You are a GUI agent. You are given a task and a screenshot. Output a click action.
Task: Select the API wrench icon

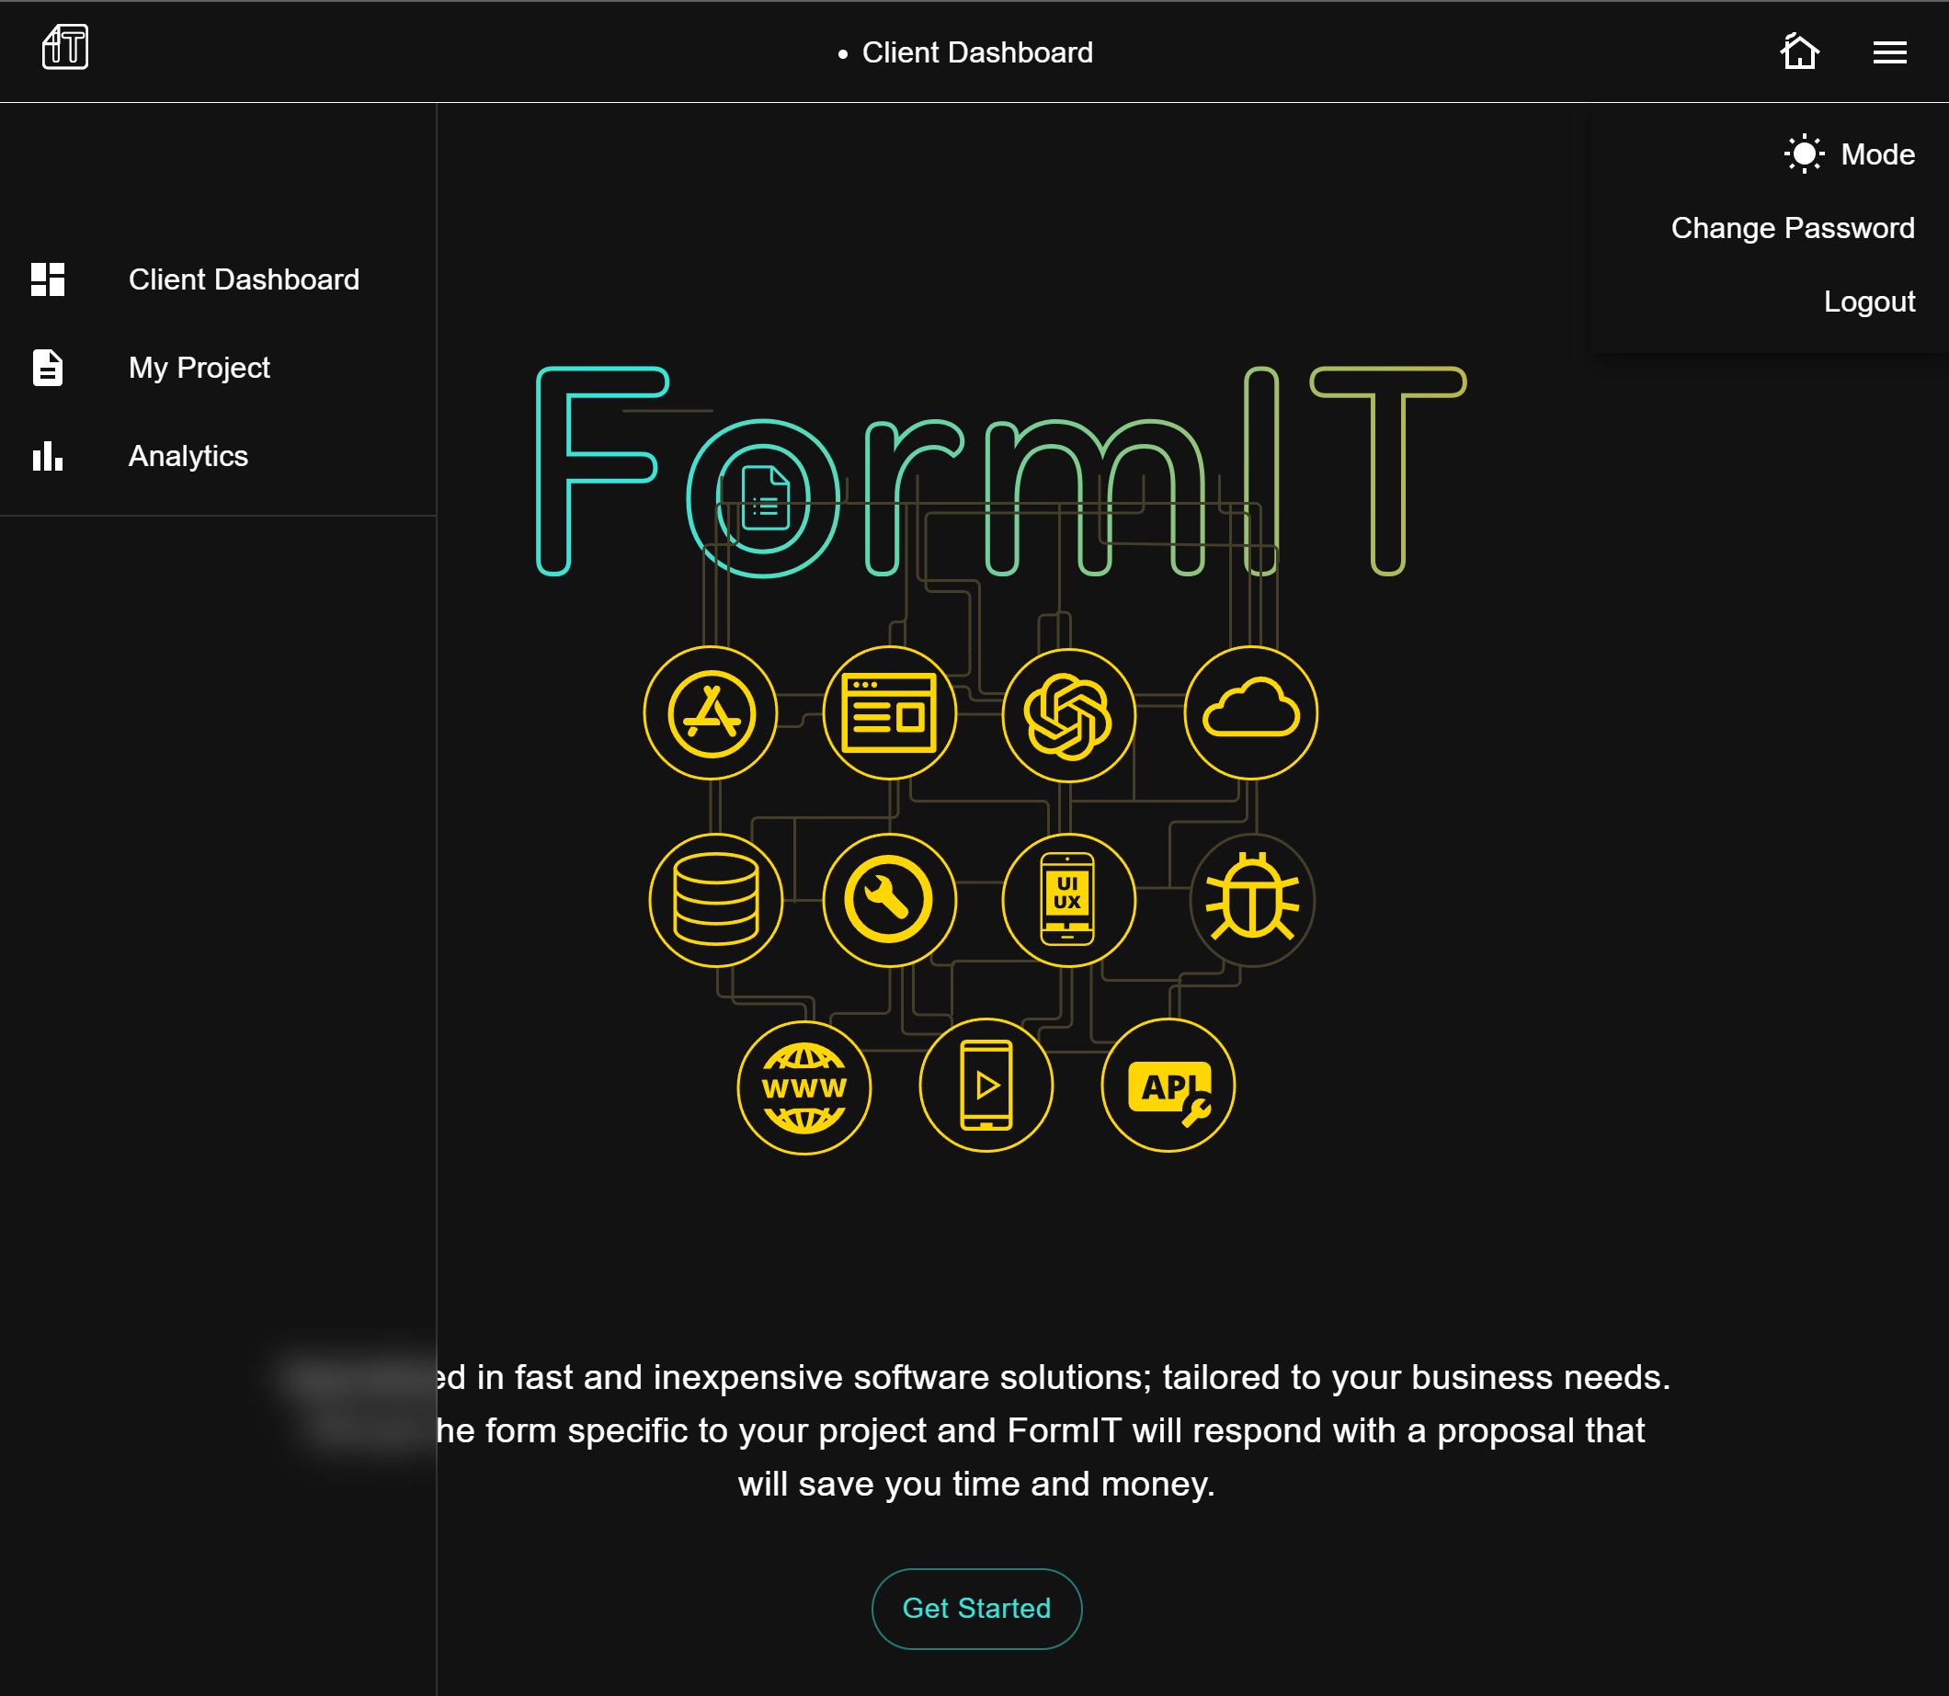(1168, 1086)
